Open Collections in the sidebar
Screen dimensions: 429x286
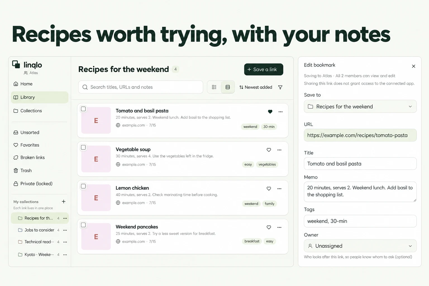pyautogui.click(x=40, y=111)
